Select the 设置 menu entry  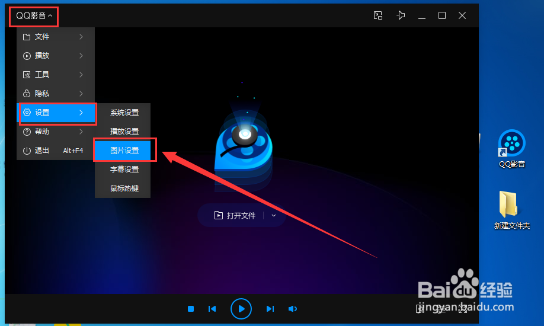[56, 113]
